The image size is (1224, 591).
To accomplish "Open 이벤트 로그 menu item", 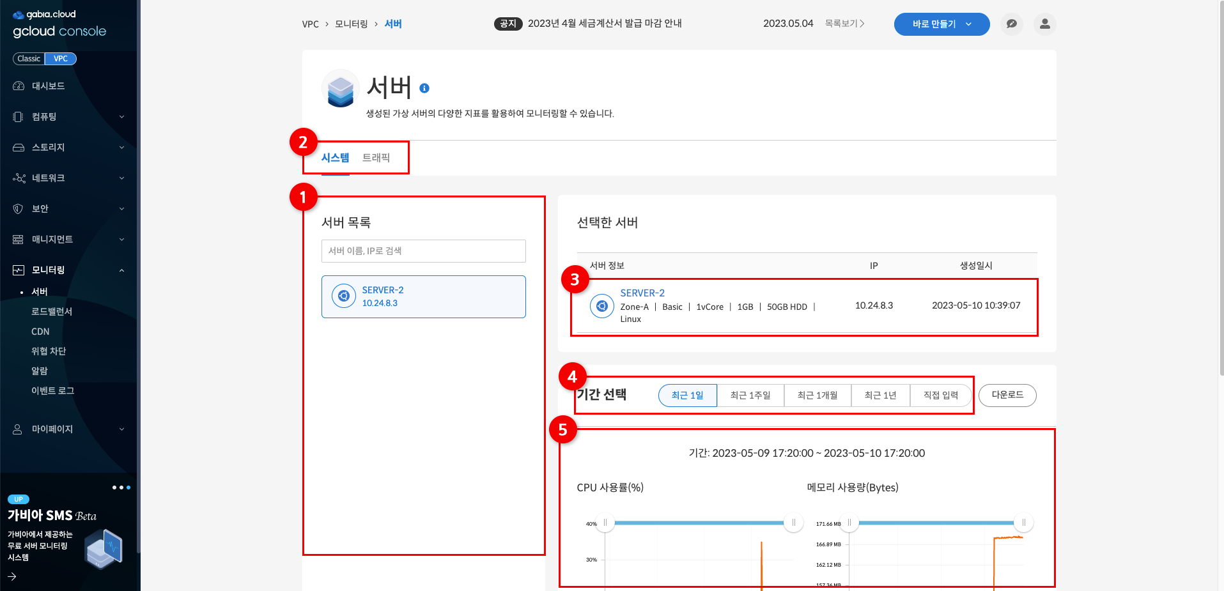I will 53,391.
